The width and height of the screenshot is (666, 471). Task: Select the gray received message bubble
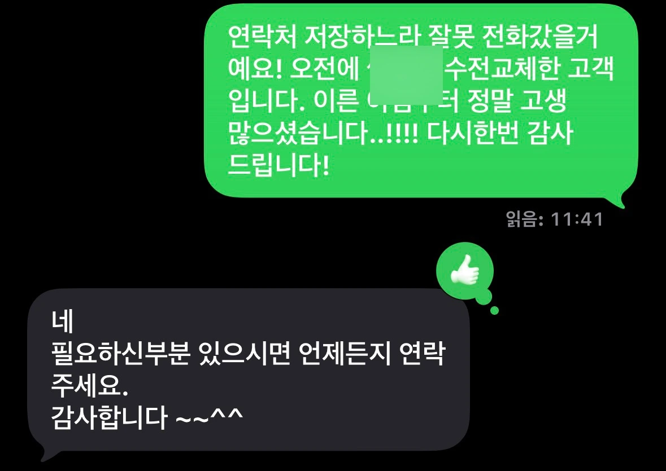tap(249, 369)
